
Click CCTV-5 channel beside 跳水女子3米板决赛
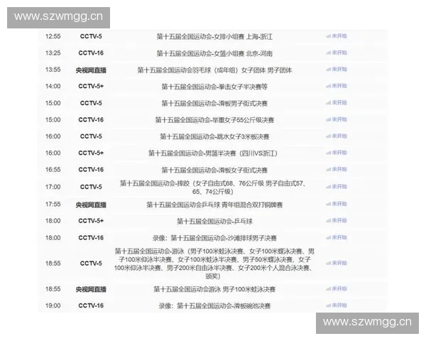pyautogui.click(x=91, y=136)
